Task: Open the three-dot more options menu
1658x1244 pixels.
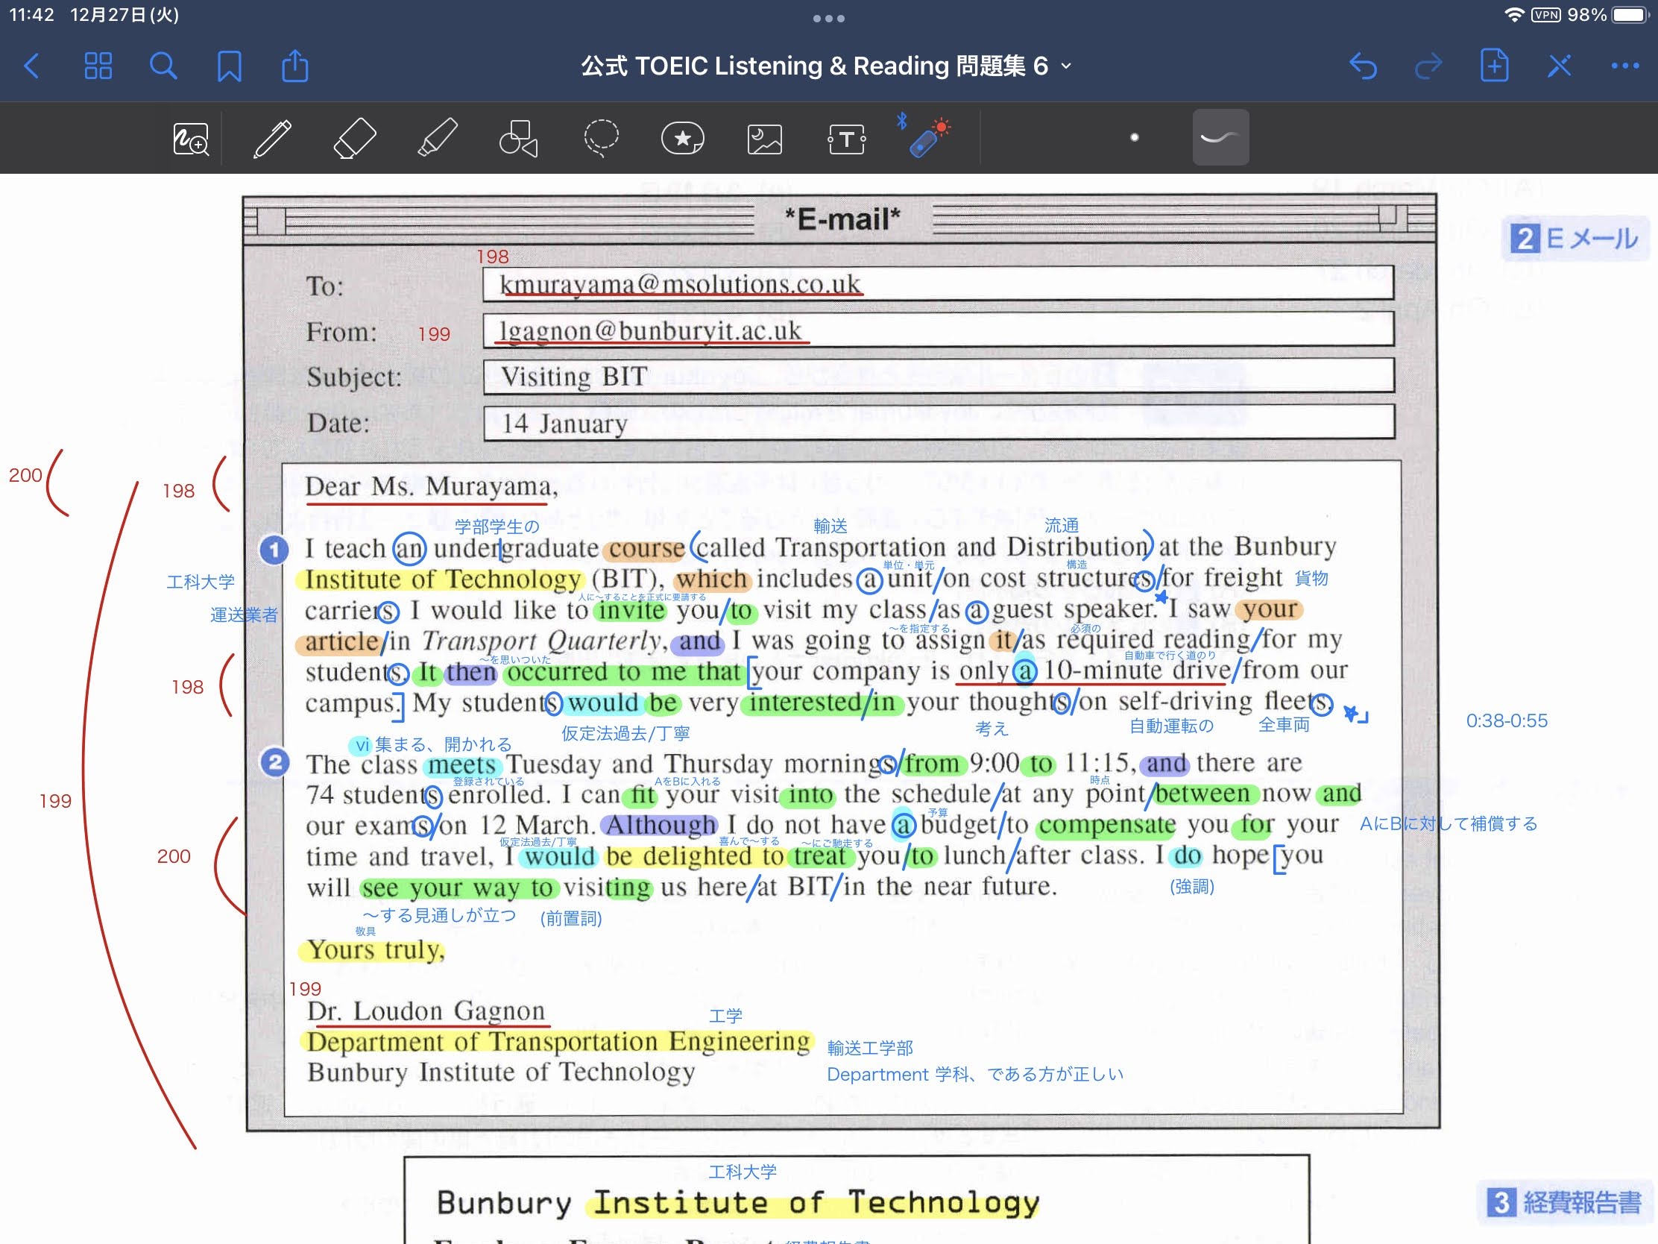Action: click(x=1624, y=66)
